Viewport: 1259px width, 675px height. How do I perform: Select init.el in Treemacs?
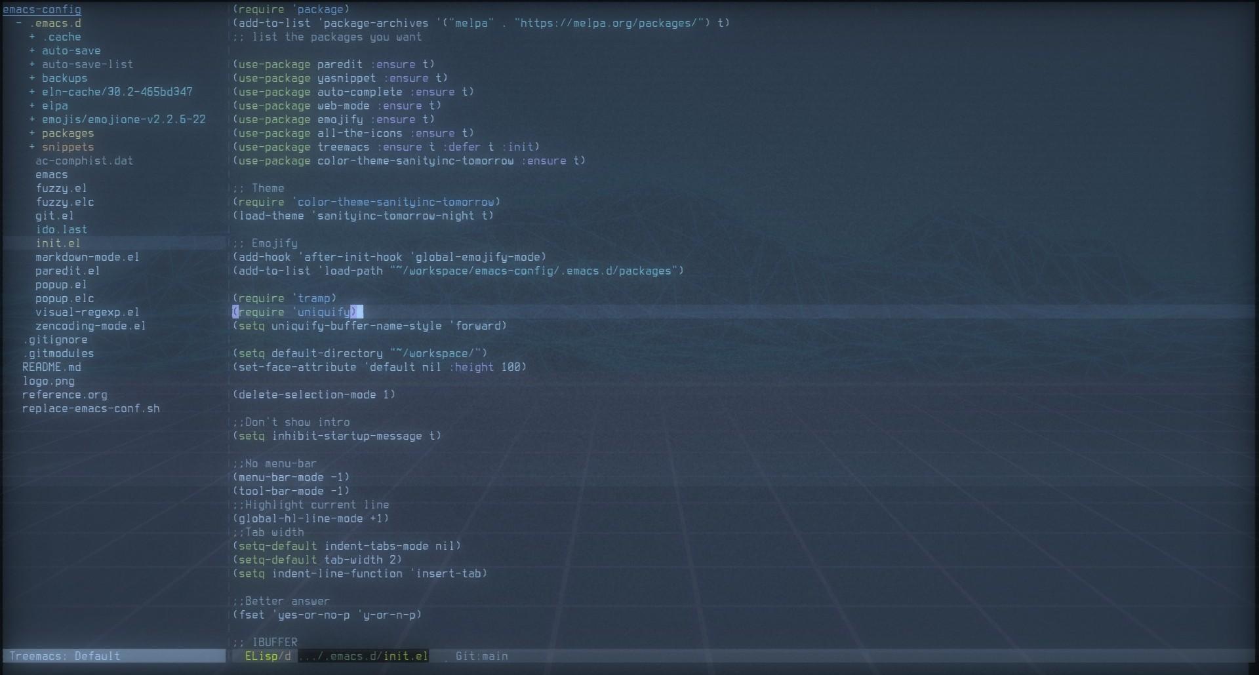click(58, 243)
